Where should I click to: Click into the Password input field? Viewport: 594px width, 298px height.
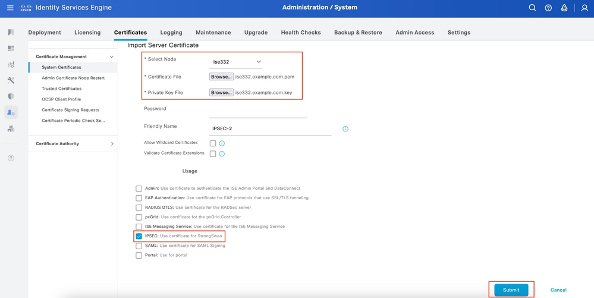(x=258, y=112)
